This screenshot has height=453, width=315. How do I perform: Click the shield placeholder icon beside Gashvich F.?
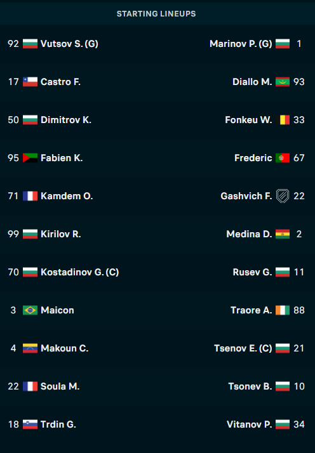pos(283,196)
